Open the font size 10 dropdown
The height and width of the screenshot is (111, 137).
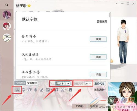coord(88,83)
